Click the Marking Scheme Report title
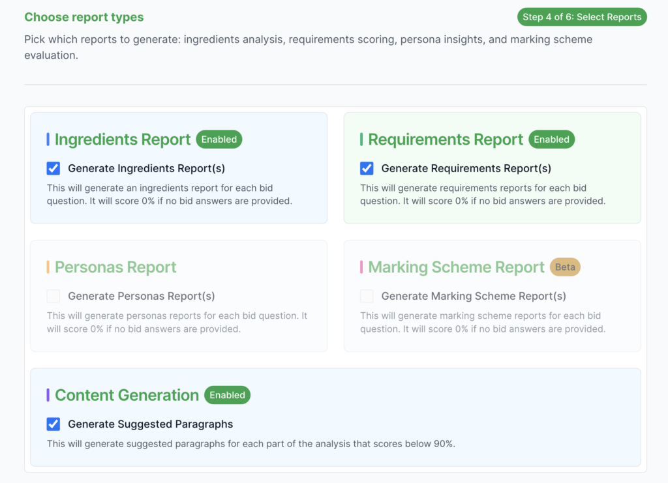This screenshot has width=668, height=483. [x=456, y=267]
